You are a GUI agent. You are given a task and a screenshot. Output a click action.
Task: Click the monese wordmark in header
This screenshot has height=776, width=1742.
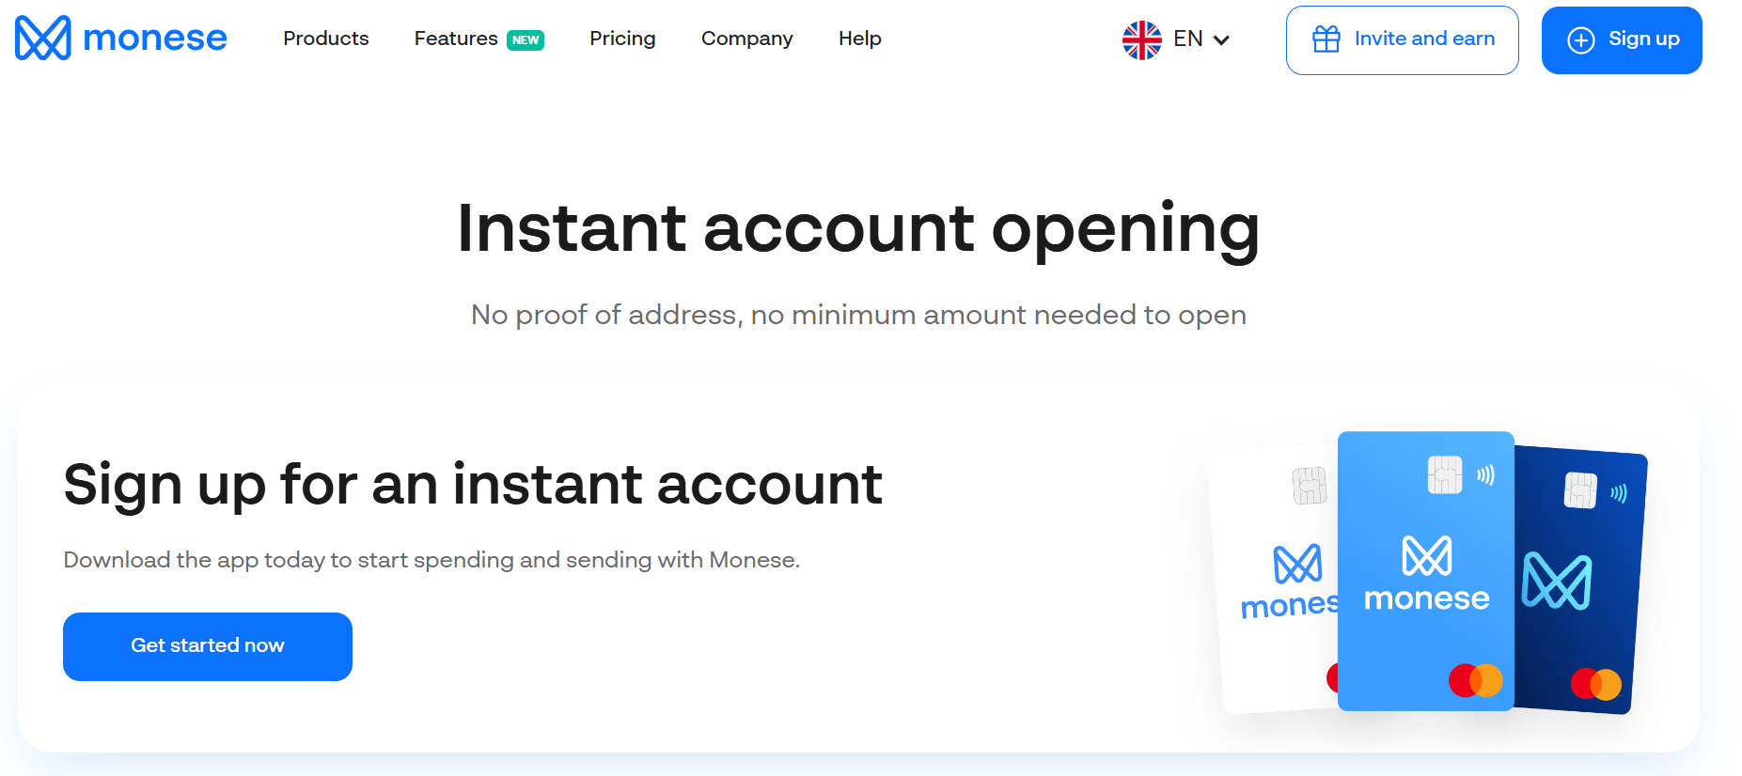pos(155,39)
